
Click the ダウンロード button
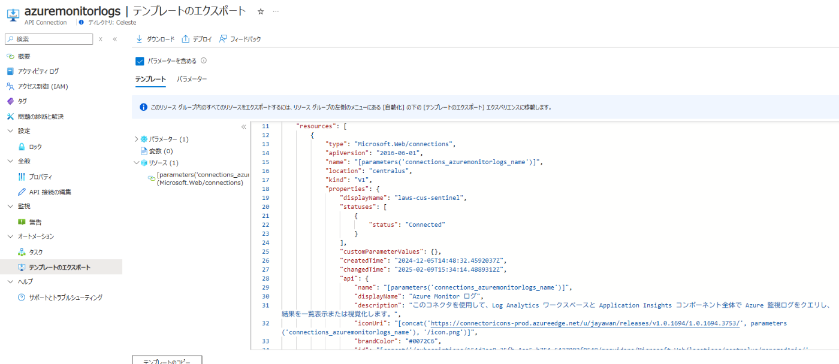pyautogui.click(x=155, y=39)
